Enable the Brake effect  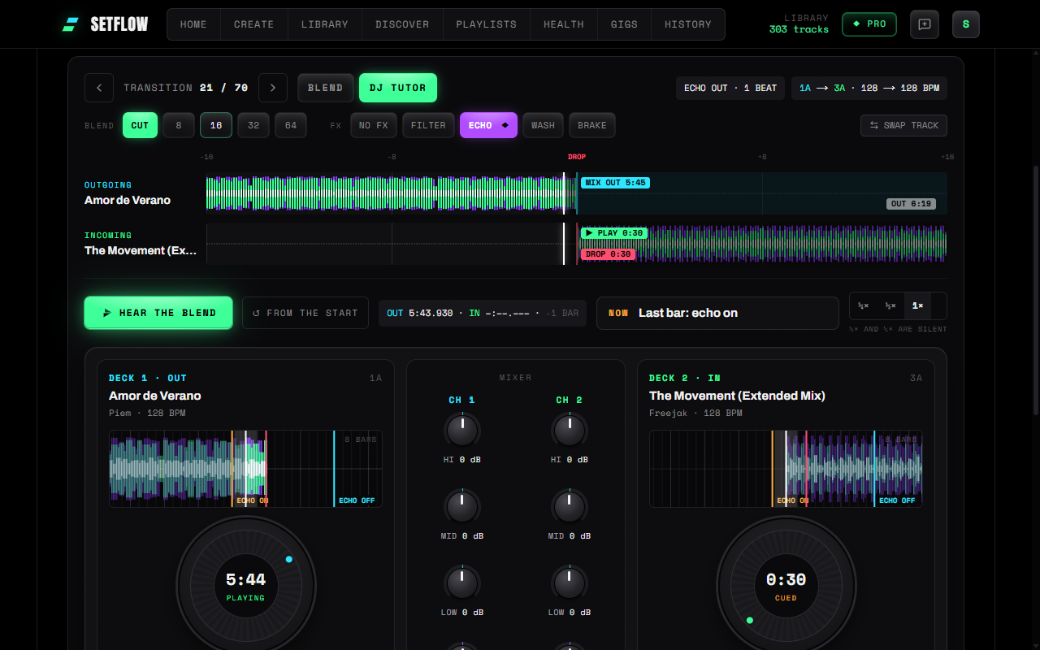pyautogui.click(x=592, y=125)
